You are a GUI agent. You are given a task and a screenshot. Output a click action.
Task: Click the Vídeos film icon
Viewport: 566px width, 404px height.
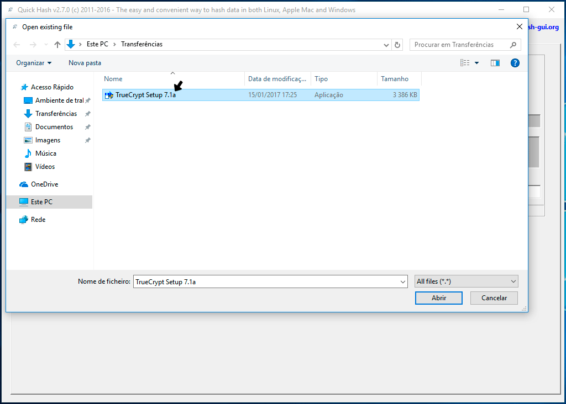(28, 167)
